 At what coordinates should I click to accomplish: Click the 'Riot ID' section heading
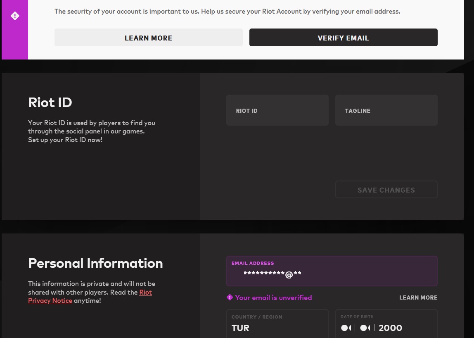point(50,102)
